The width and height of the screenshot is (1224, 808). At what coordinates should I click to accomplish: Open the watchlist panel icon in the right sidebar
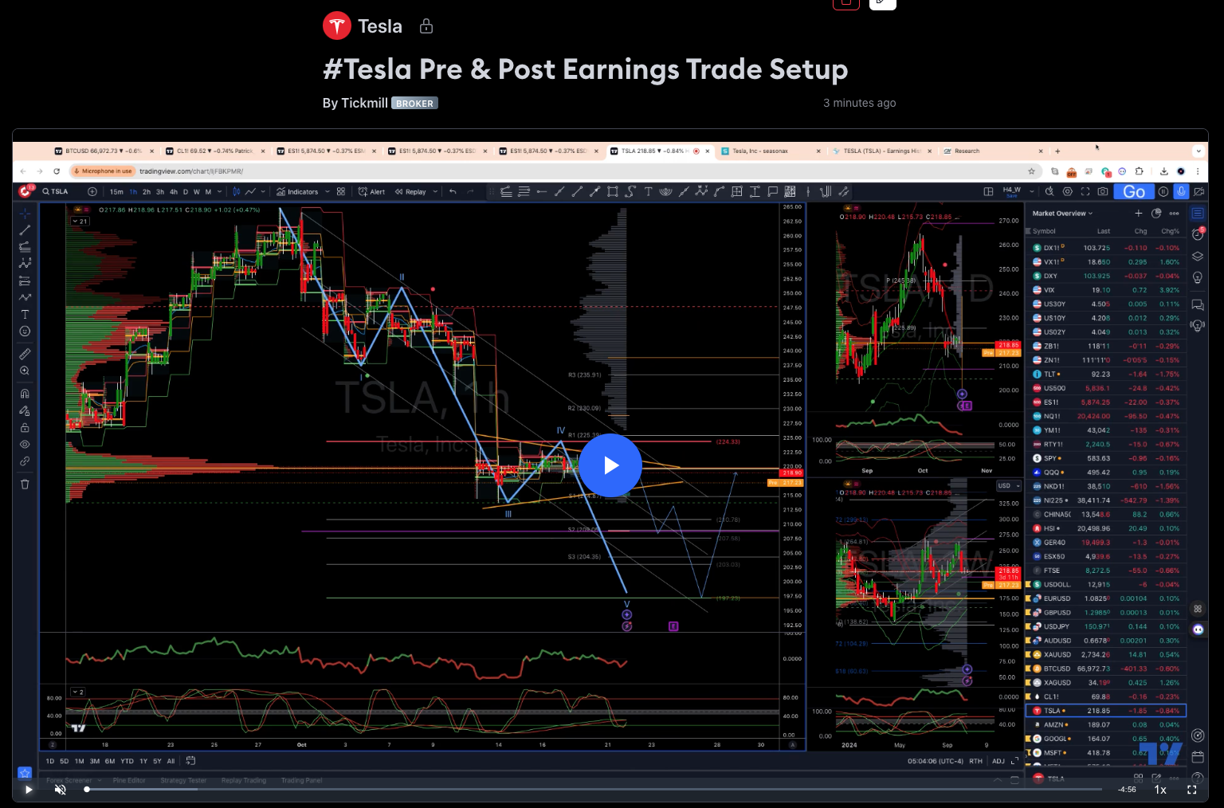[x=1197, y=214]
